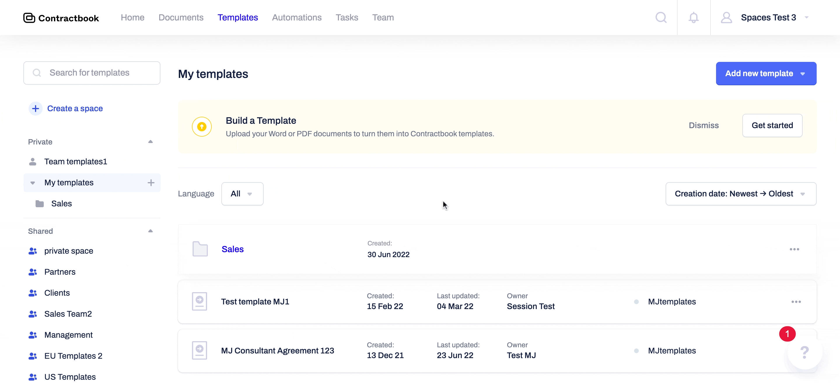Open the Language All dropdown
This screenshot has height=387, width=840.
[242, 194]
